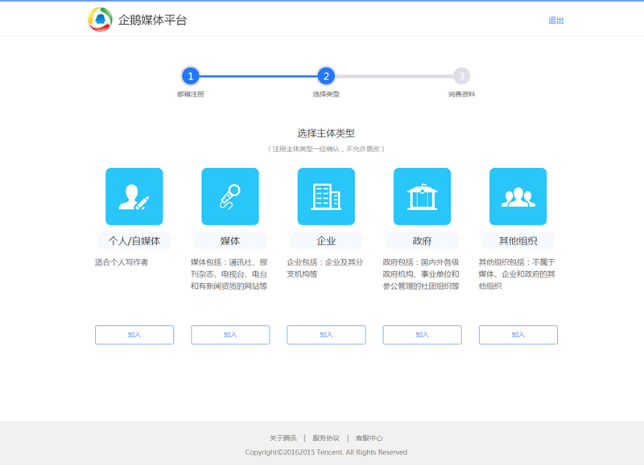Click 加入 under 政府
The height and width of the screenshot is (465, 644).
point(421,335)
